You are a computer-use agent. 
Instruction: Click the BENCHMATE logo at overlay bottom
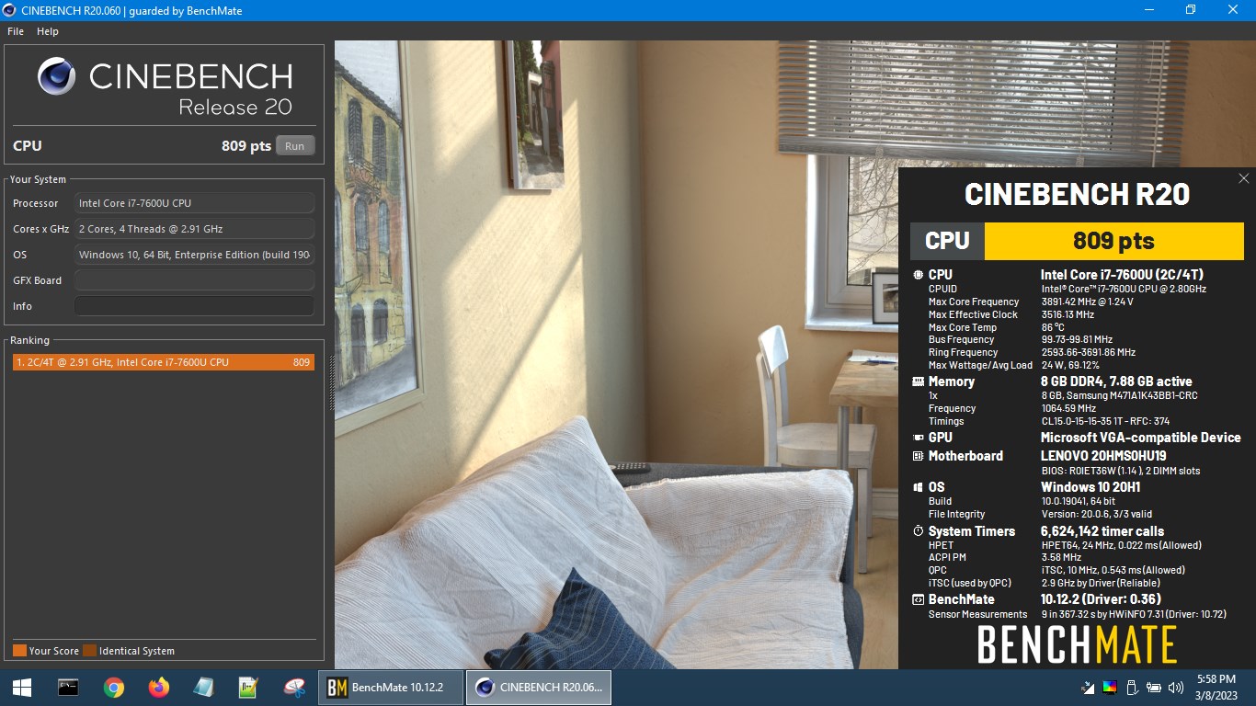coord(1077,643)
